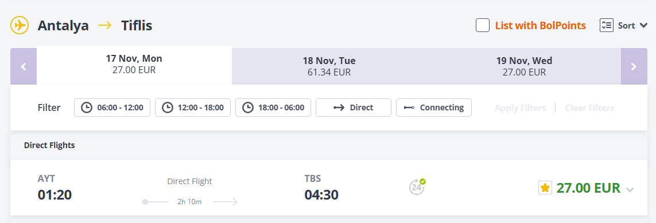
Task: Expand the 27.00 EUR fare option
Action: click(x=588, y=188)
